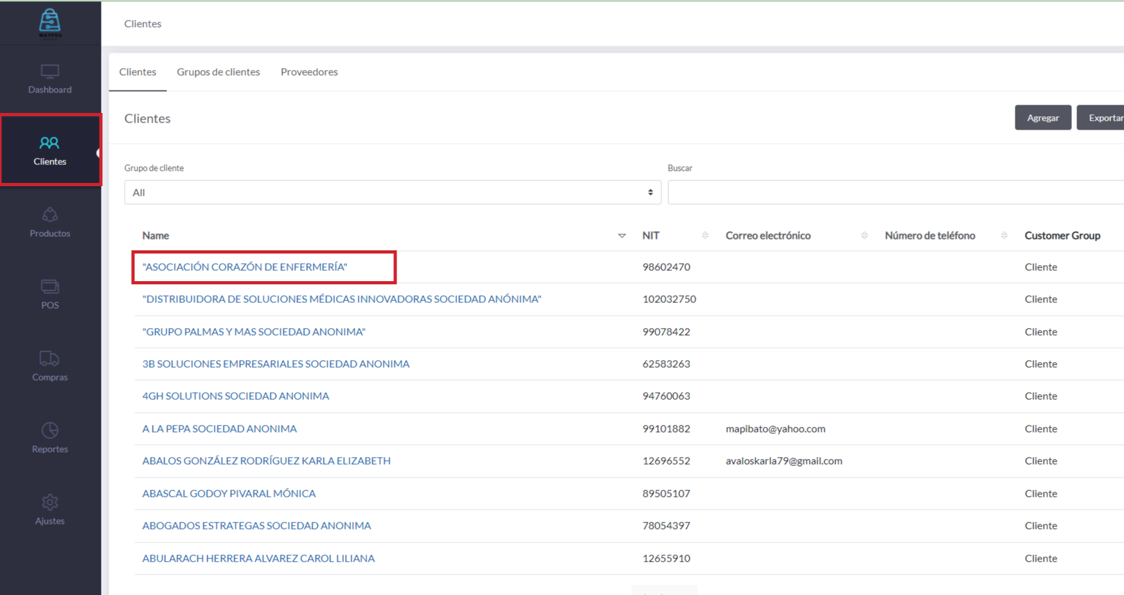Open Reportes pie chart icon
The width and height of the screenshot is (1124, 595).
click(x=49, y=431)
